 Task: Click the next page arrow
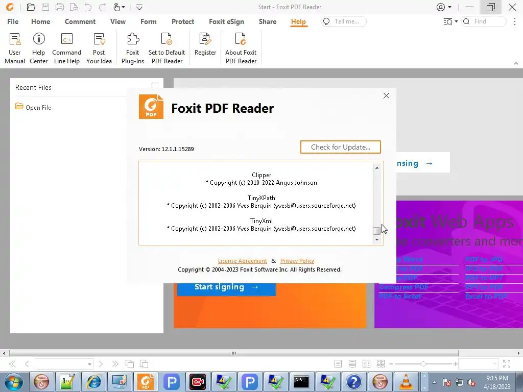point(101,363)
